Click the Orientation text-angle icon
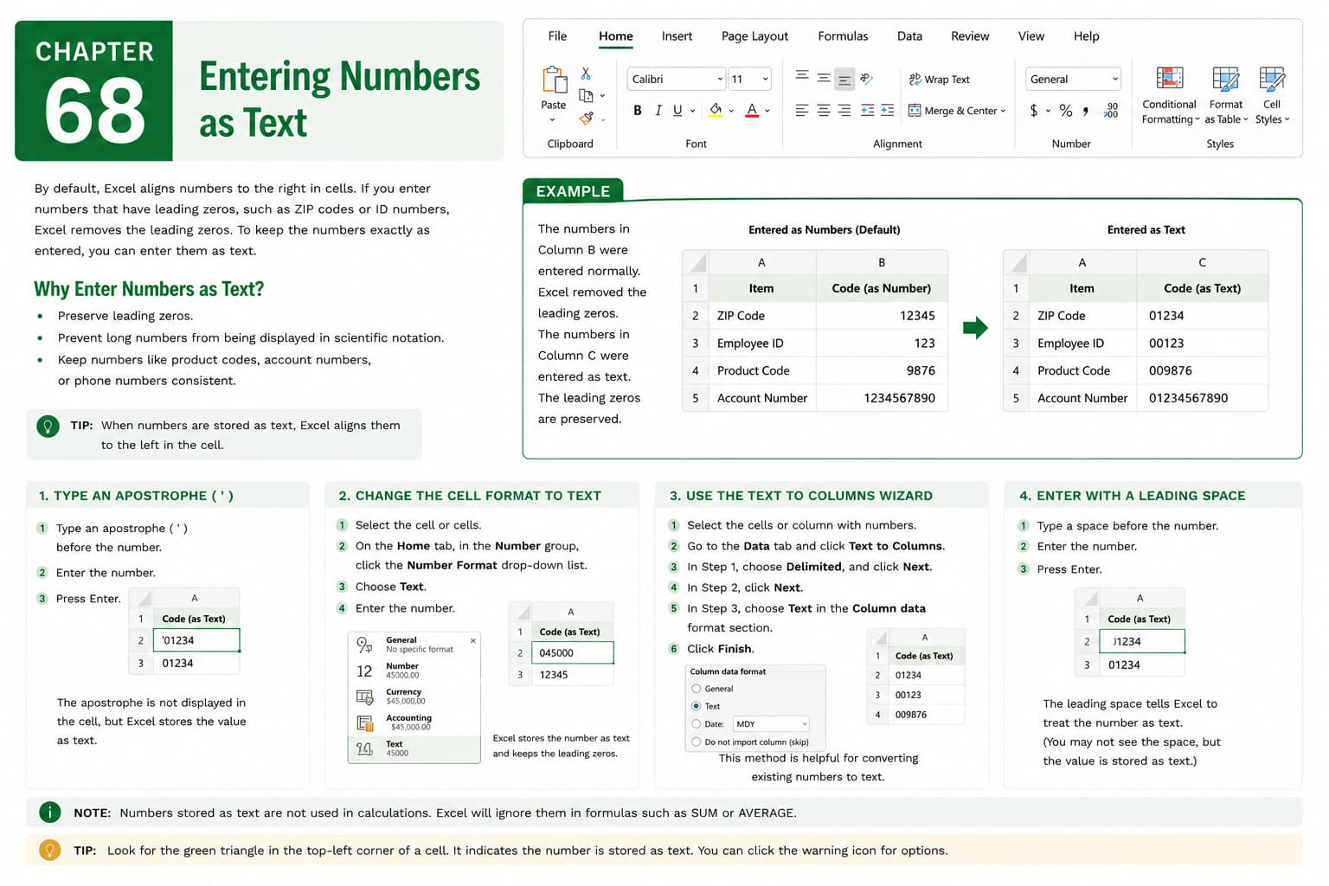Image resolution: width=1329 pixels, height=886 pixels. pos(866,78)
